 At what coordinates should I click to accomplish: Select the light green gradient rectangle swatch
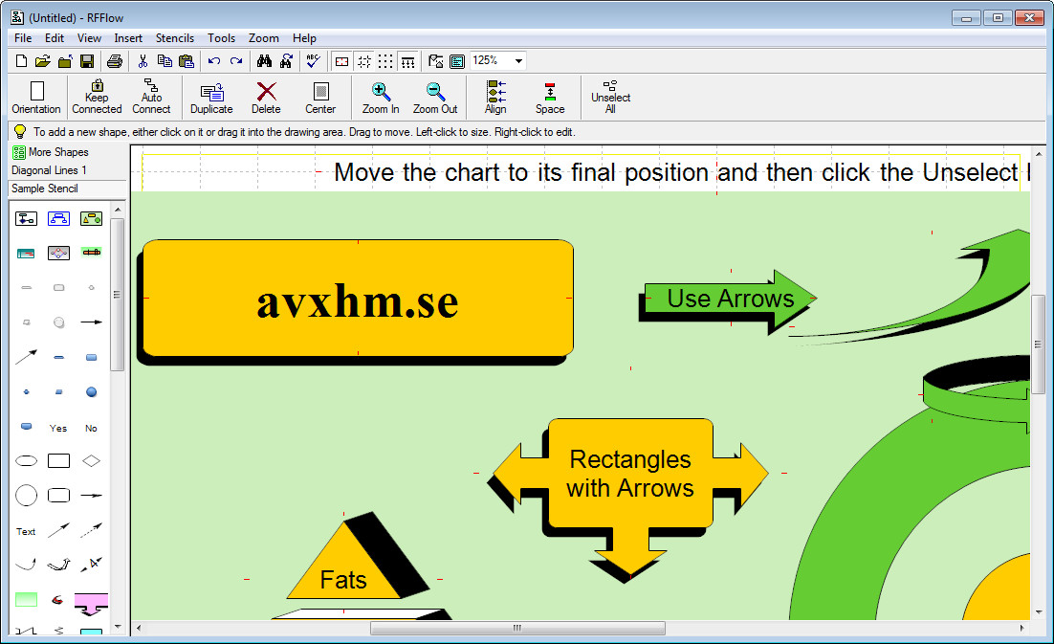(x=26, y=600)
